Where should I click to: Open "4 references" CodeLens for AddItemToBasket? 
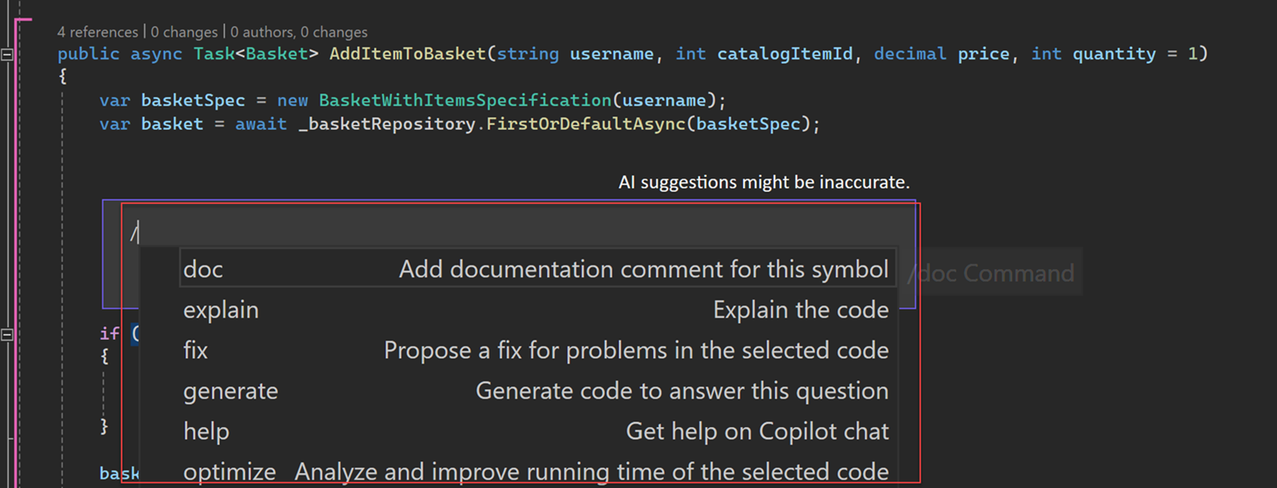[98, 32]
